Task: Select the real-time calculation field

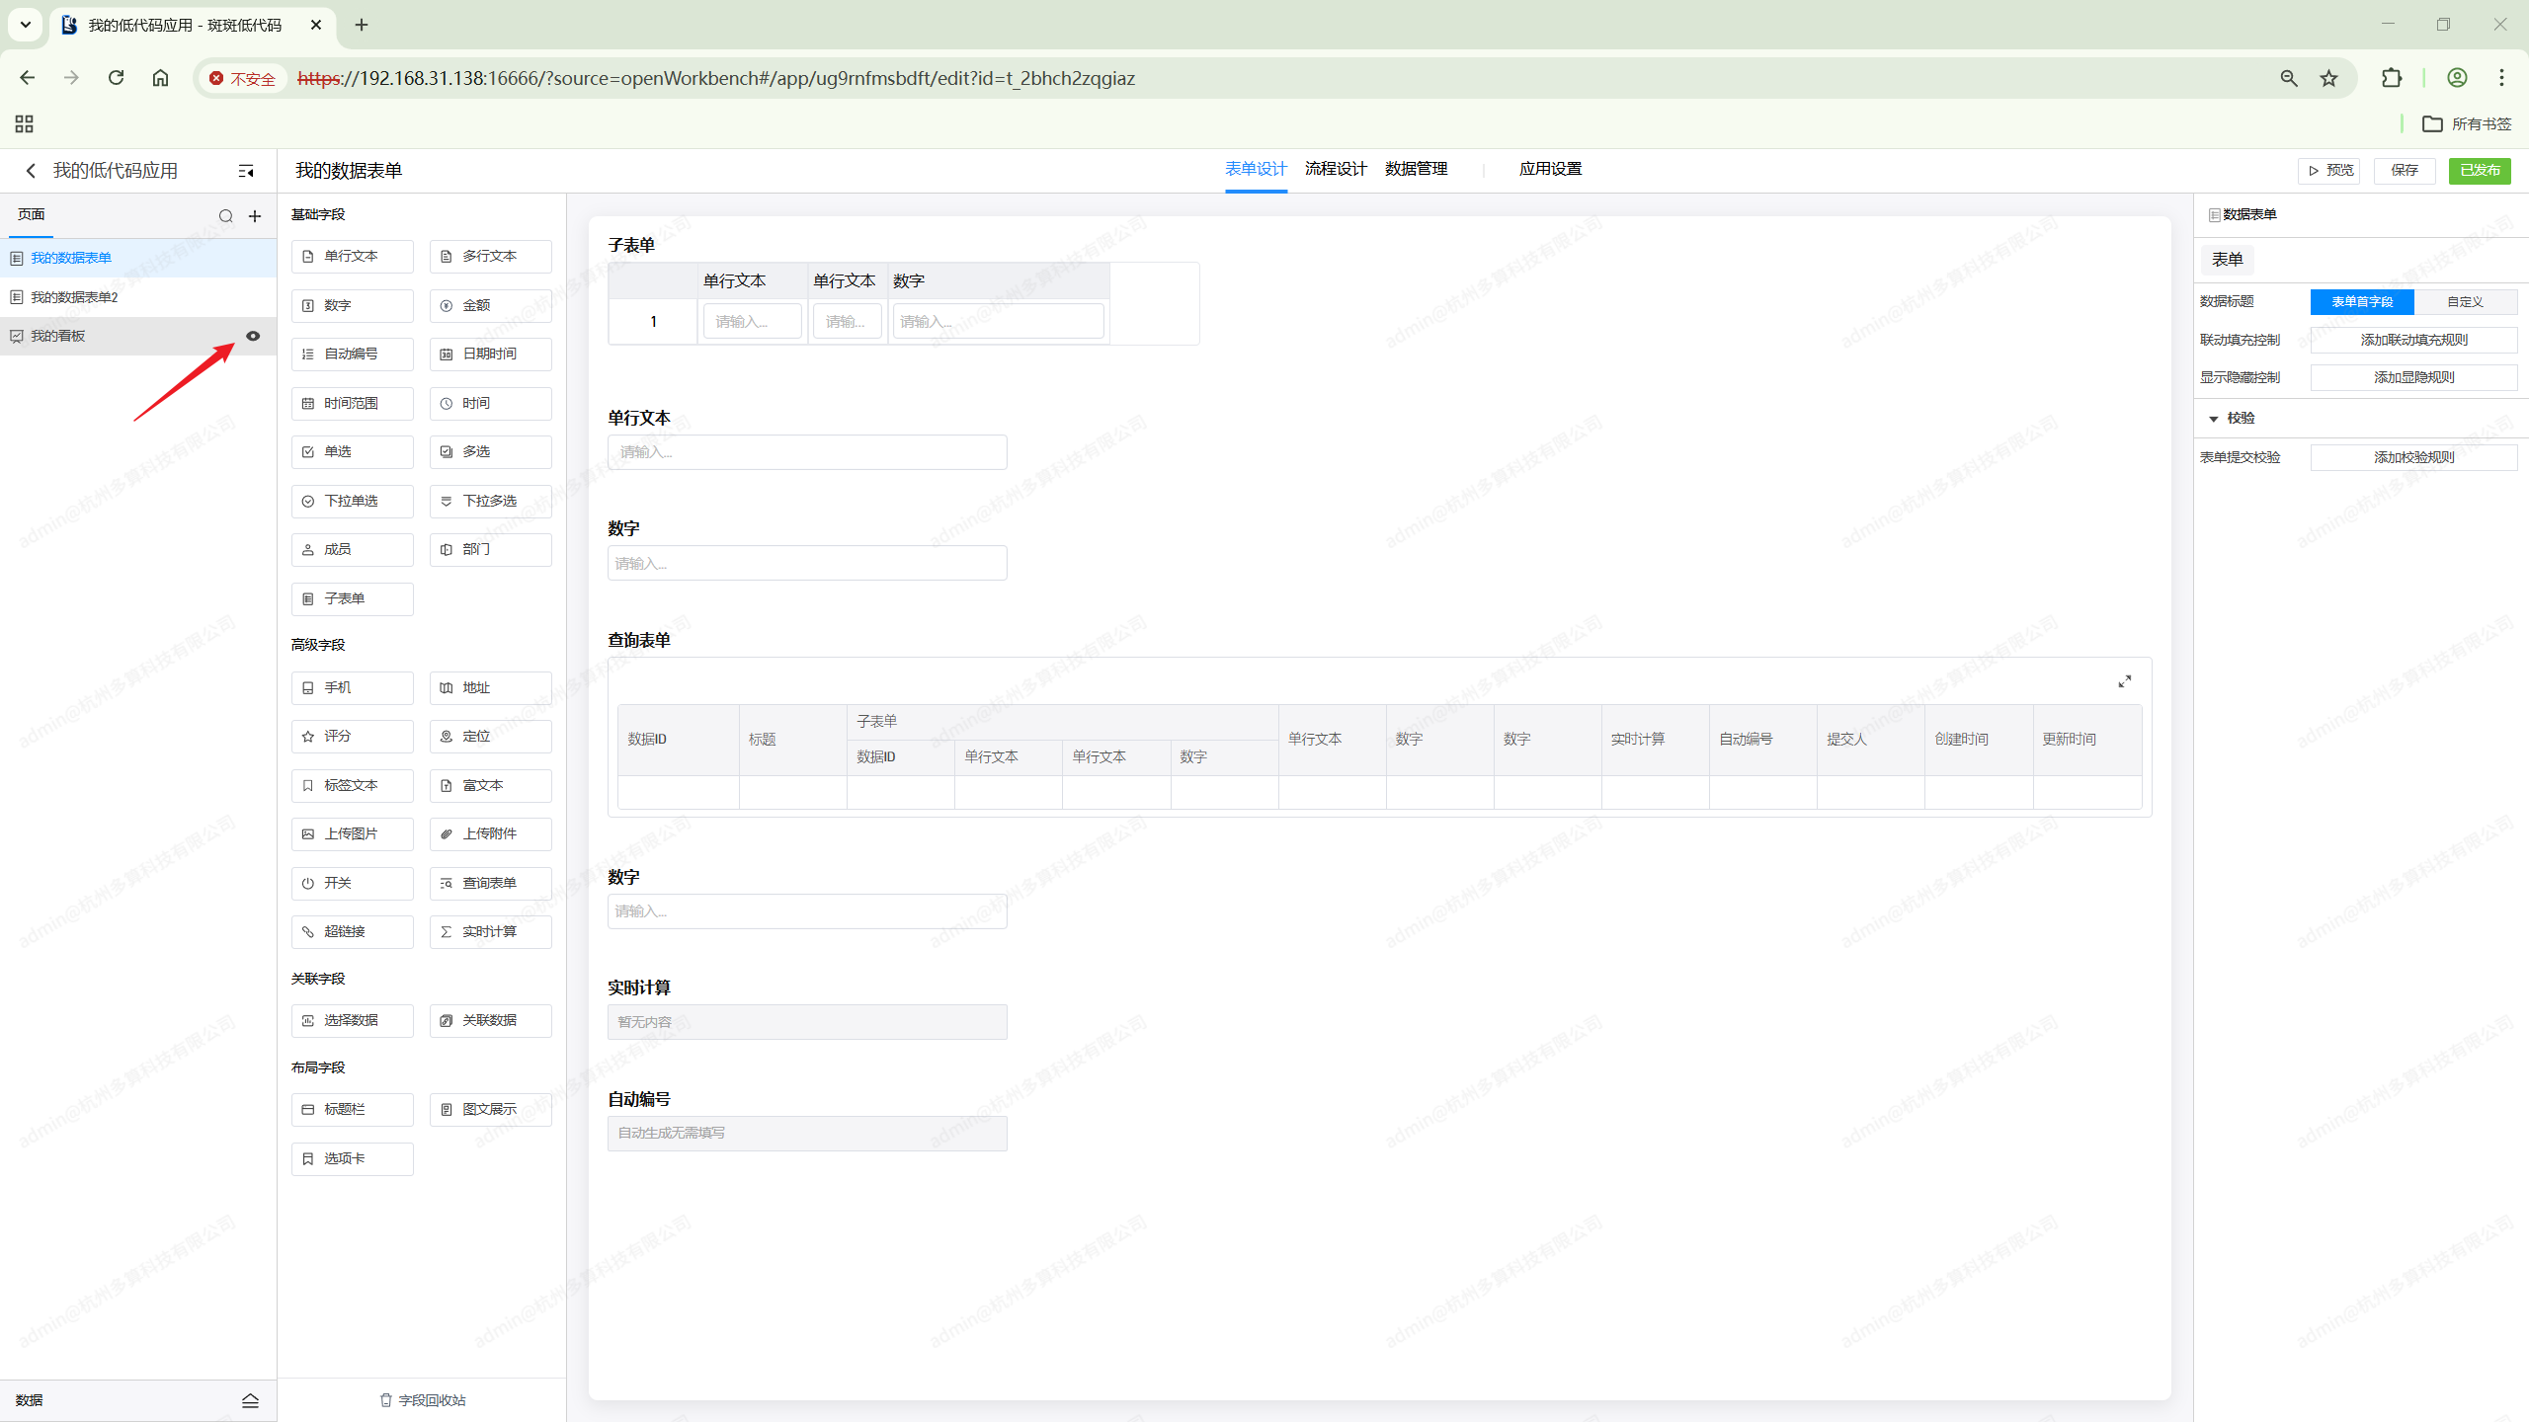Action: pyautogui.click(x=490, y=931)
